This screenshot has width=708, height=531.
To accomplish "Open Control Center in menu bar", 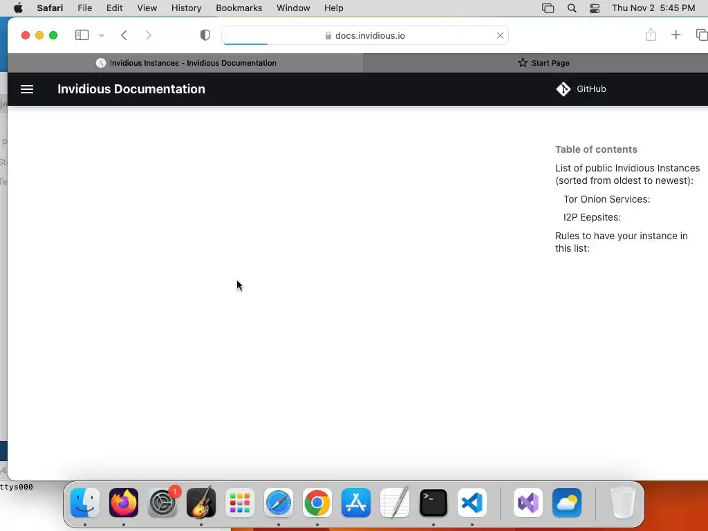I will (594, 8).
